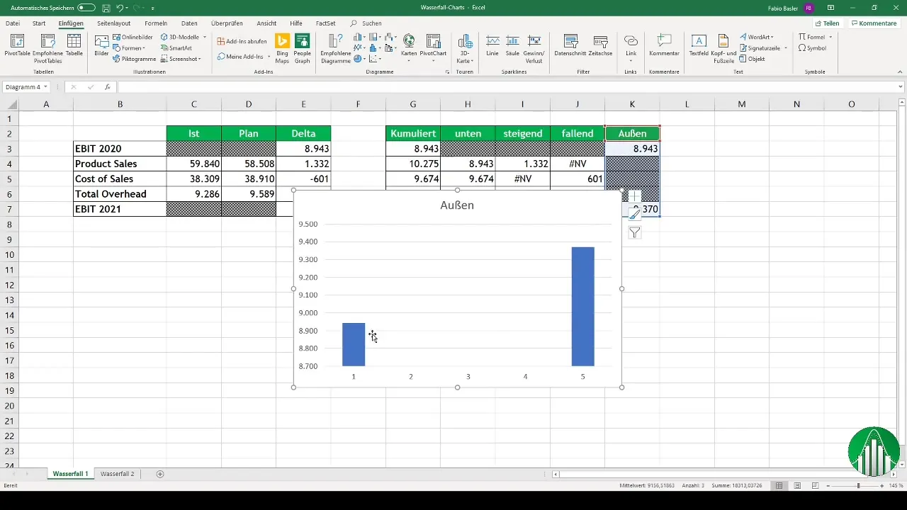Click Add-Ins abrufen
This screenshot has width=907, height=510.
click(x=242, y=41)
